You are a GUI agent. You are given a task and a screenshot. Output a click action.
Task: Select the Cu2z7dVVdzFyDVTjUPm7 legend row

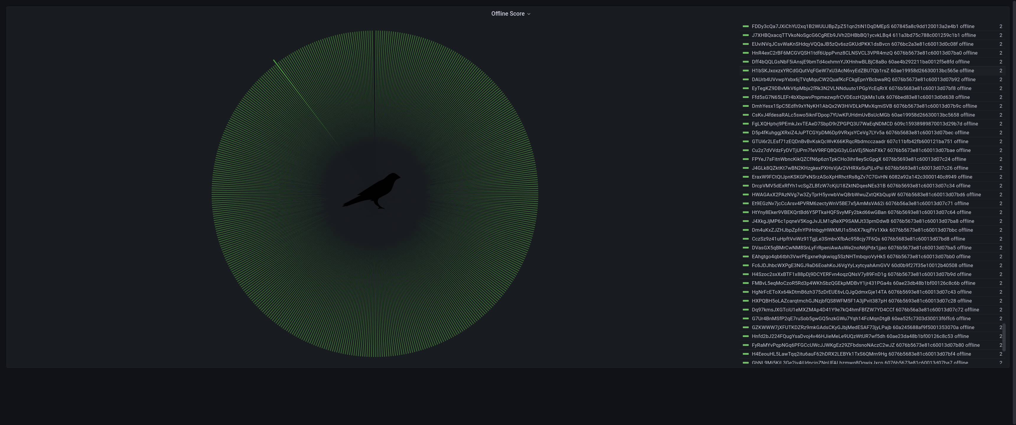pyautogui.click(x=861, y=151)
